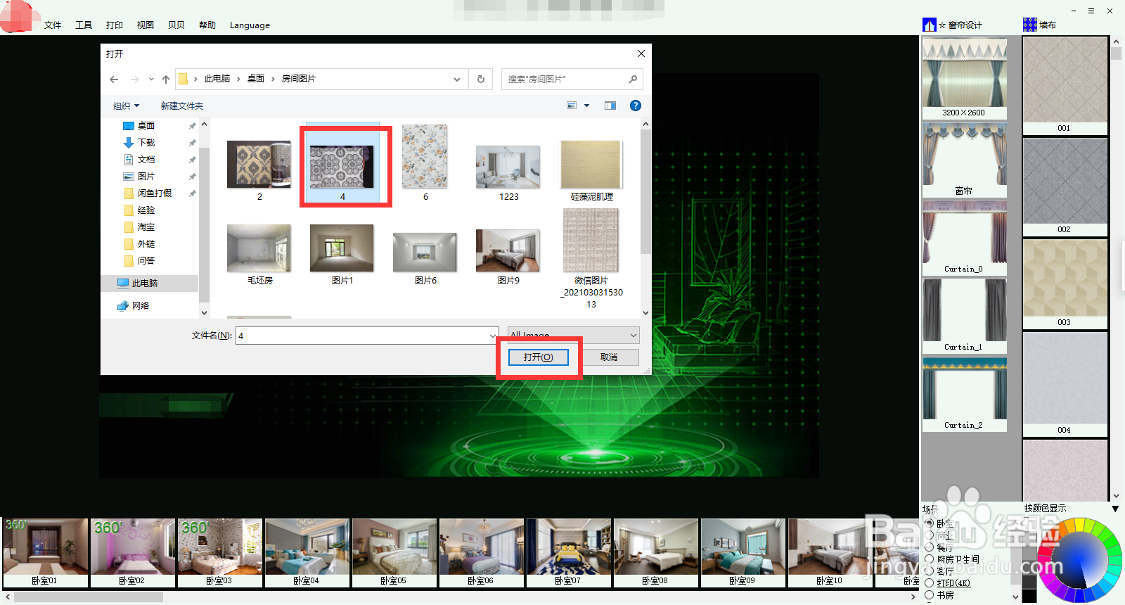
Task: Click the Forward arrow in the Open dialog
Action: (134, 79)
